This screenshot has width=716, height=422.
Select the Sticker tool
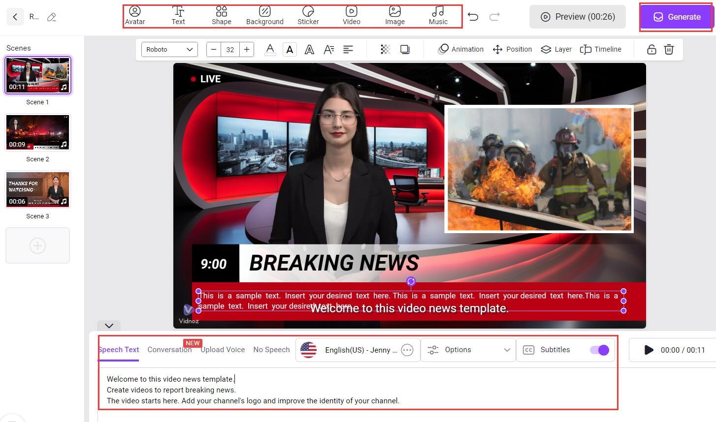(x=308, y=16)
